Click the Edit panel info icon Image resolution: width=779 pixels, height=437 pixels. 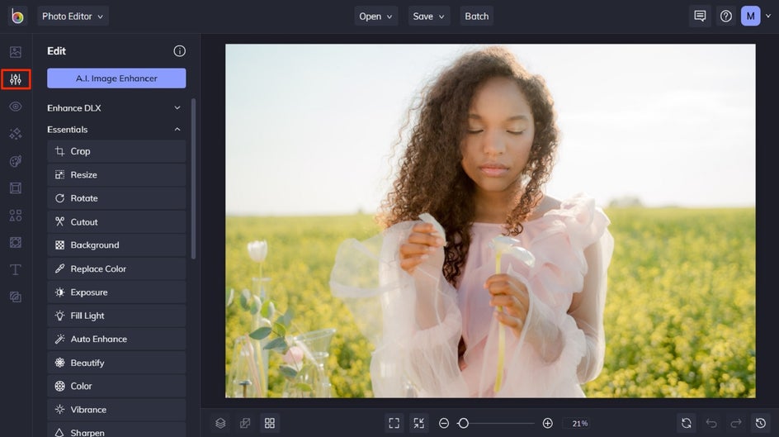[179, 50]
